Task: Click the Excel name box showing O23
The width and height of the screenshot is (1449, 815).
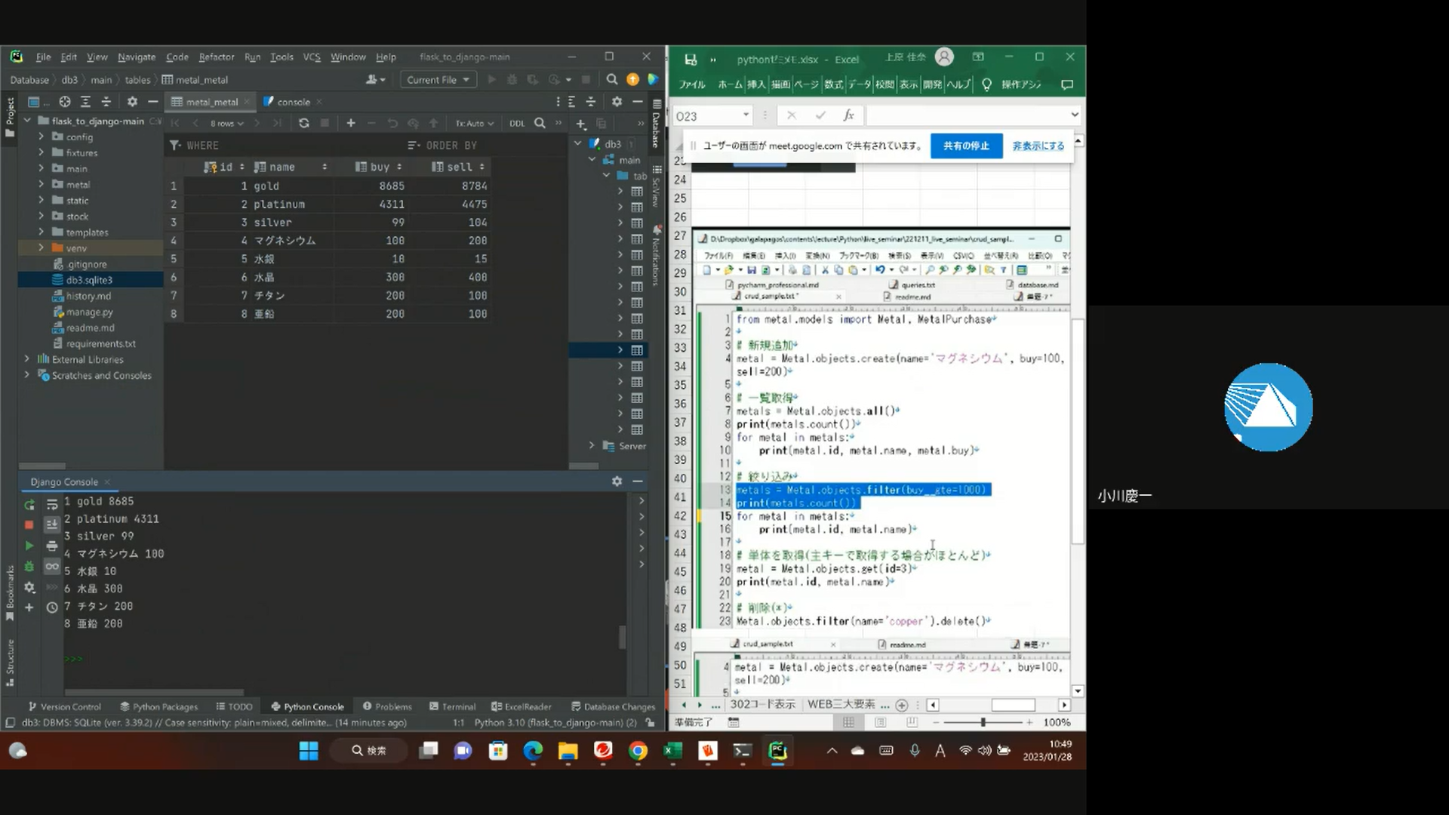Action: (706, 116)
